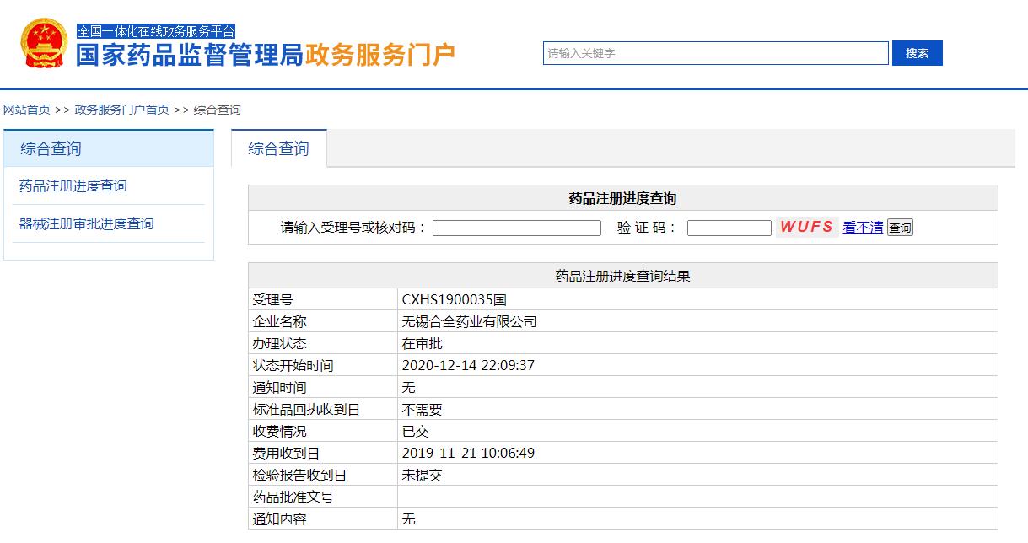Click the value 未提交
The image size is (1028, 543).
click(x=423, y=475)
